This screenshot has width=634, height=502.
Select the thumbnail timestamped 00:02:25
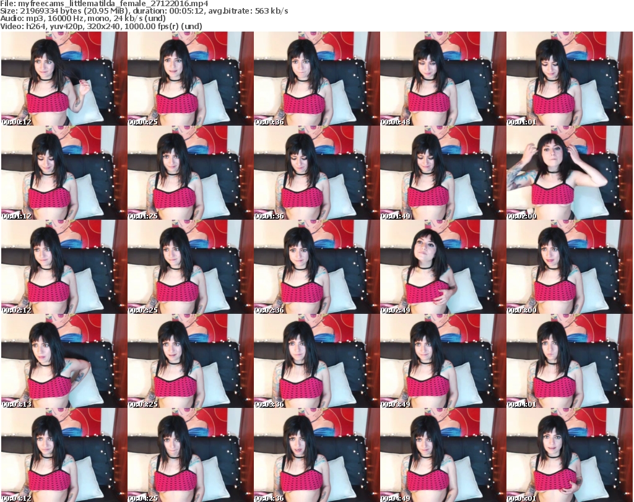point(191,267)
